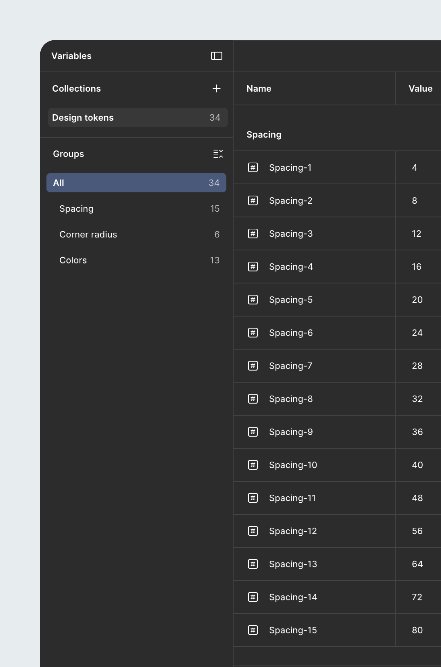Viewport: 441px width, 667px height.
Task: Edit the value 48 of Spacing-11
Action: point(417,498)
